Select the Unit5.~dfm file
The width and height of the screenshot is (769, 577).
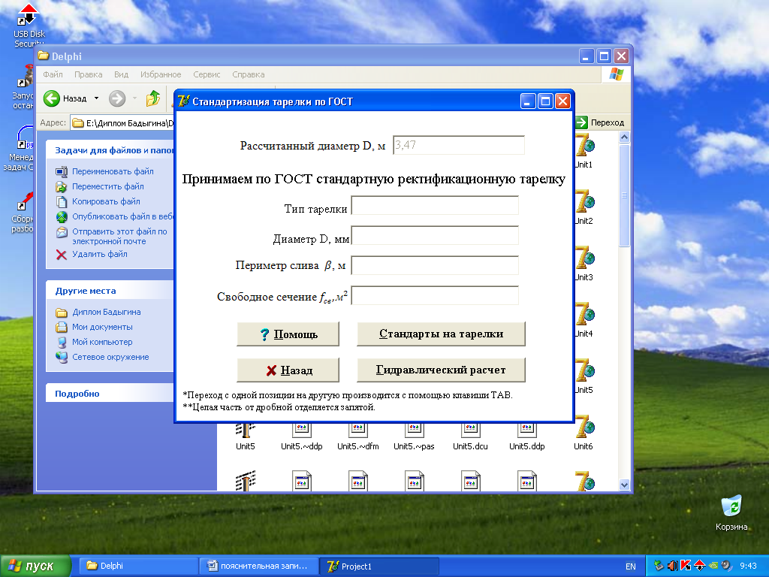click(358, 436)
